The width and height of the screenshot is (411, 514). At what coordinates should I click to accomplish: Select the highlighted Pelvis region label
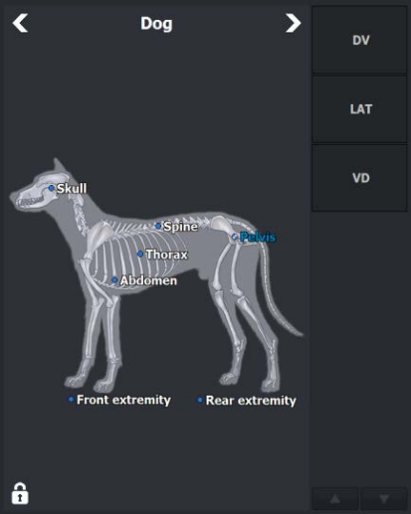coord(258,237)
